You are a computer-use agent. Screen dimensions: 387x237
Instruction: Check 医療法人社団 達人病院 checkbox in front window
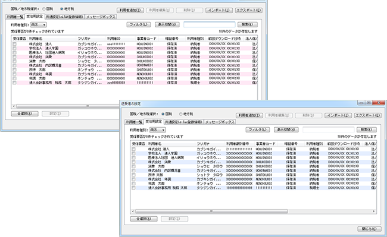point(133,158)
